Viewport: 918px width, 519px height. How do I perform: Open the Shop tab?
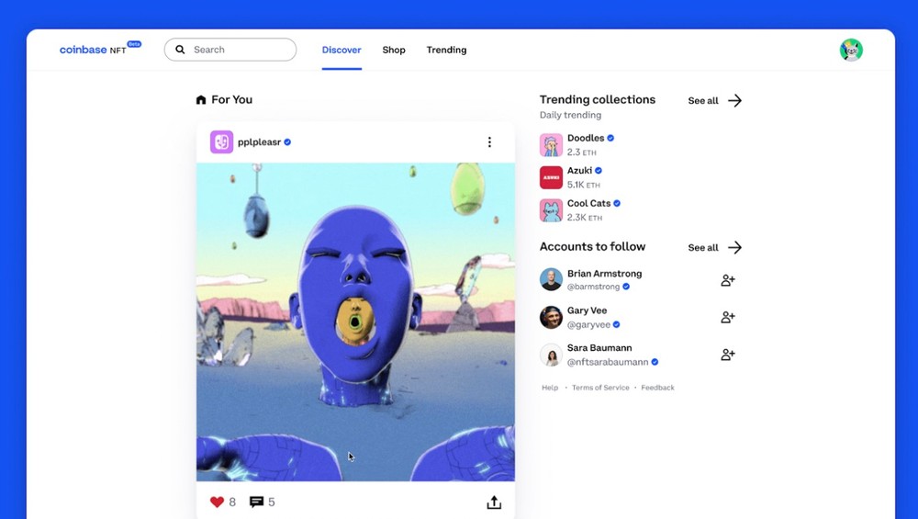[394, 50]
